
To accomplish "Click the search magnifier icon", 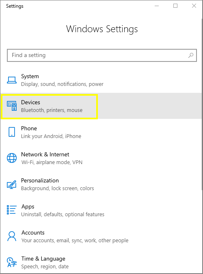I will 191,55.
